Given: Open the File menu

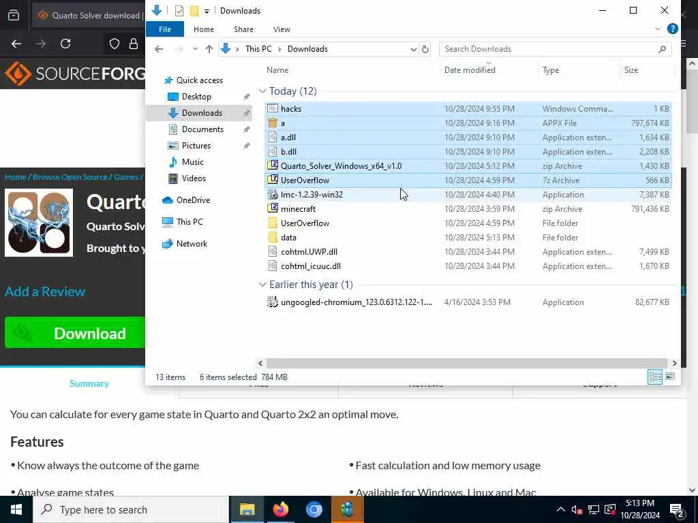Looking at the screenshot, I should point(165,29).
